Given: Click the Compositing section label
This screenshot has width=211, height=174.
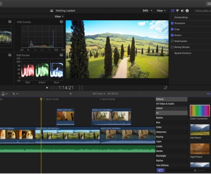Looking at the screenshot, I should [181, 17].
